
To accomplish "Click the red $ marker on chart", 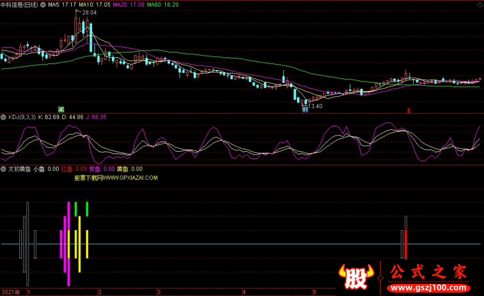I will 409,111.
